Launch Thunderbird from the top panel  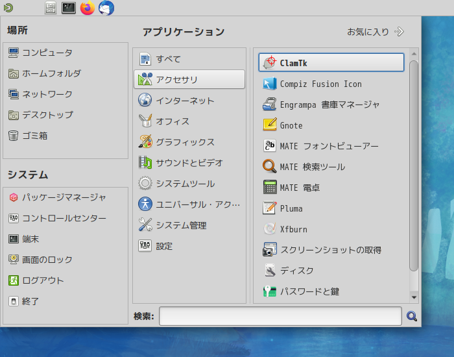tap(106, 8)
